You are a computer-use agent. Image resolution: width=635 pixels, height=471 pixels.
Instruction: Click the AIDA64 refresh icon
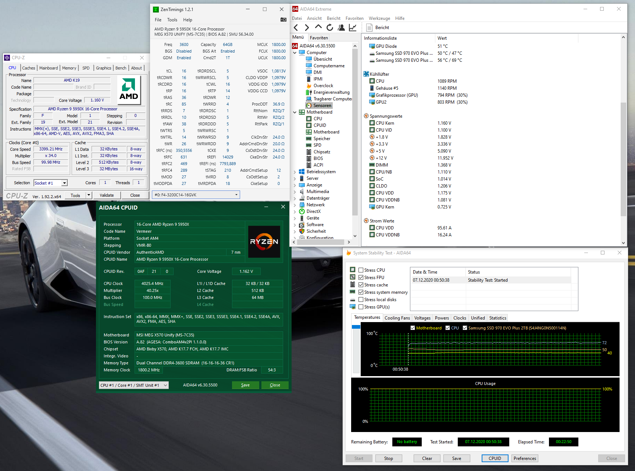330,28
